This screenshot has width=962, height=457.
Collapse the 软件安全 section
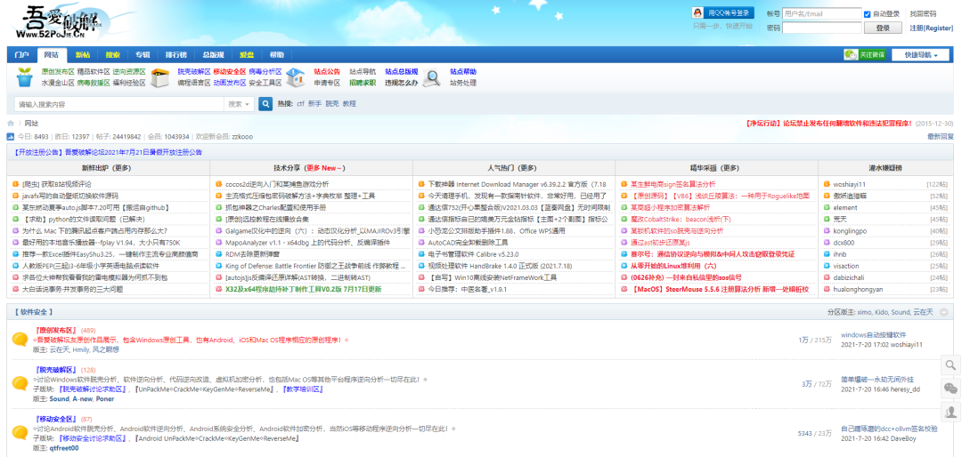(950, 312)
